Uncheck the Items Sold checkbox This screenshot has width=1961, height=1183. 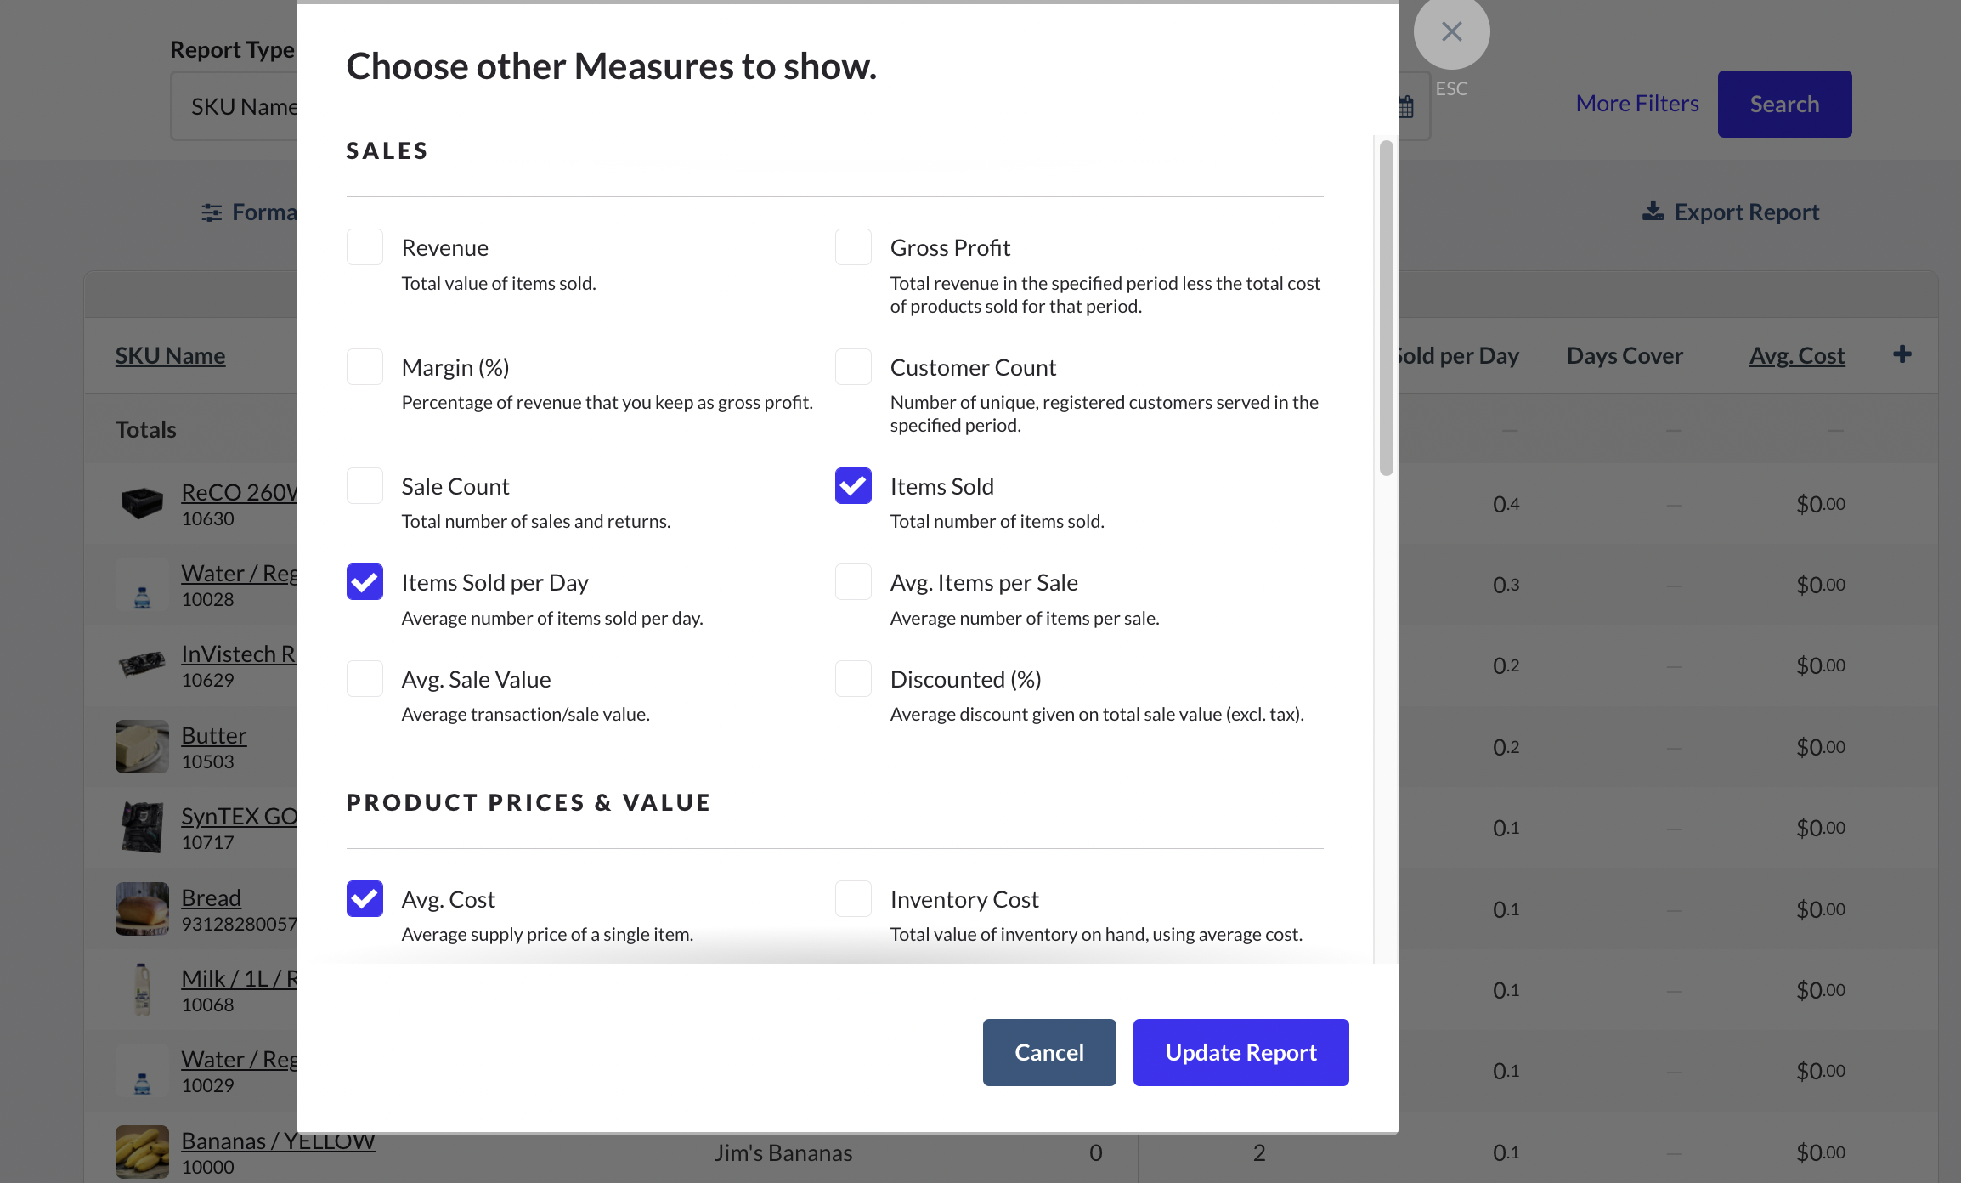pos(853,486)
